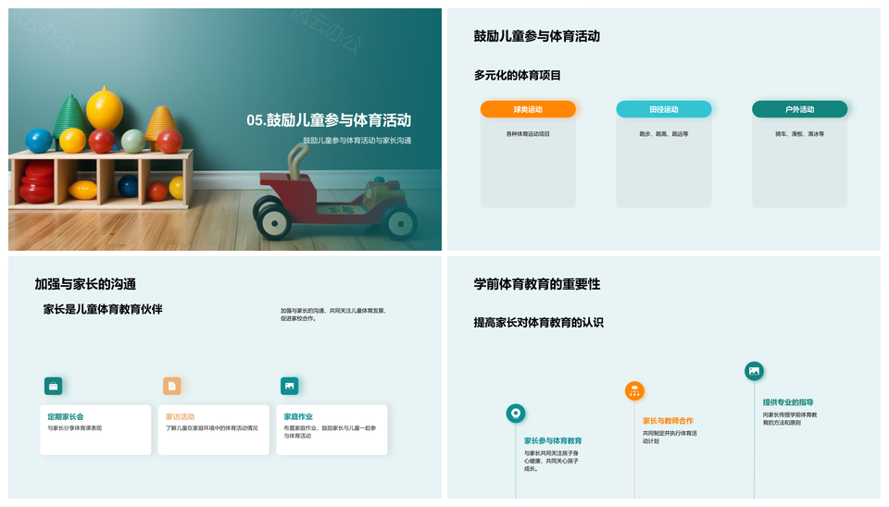Click the teal briefcase icon above 定期家长会
Screen dimensions: 889x507
pos(54,386)
